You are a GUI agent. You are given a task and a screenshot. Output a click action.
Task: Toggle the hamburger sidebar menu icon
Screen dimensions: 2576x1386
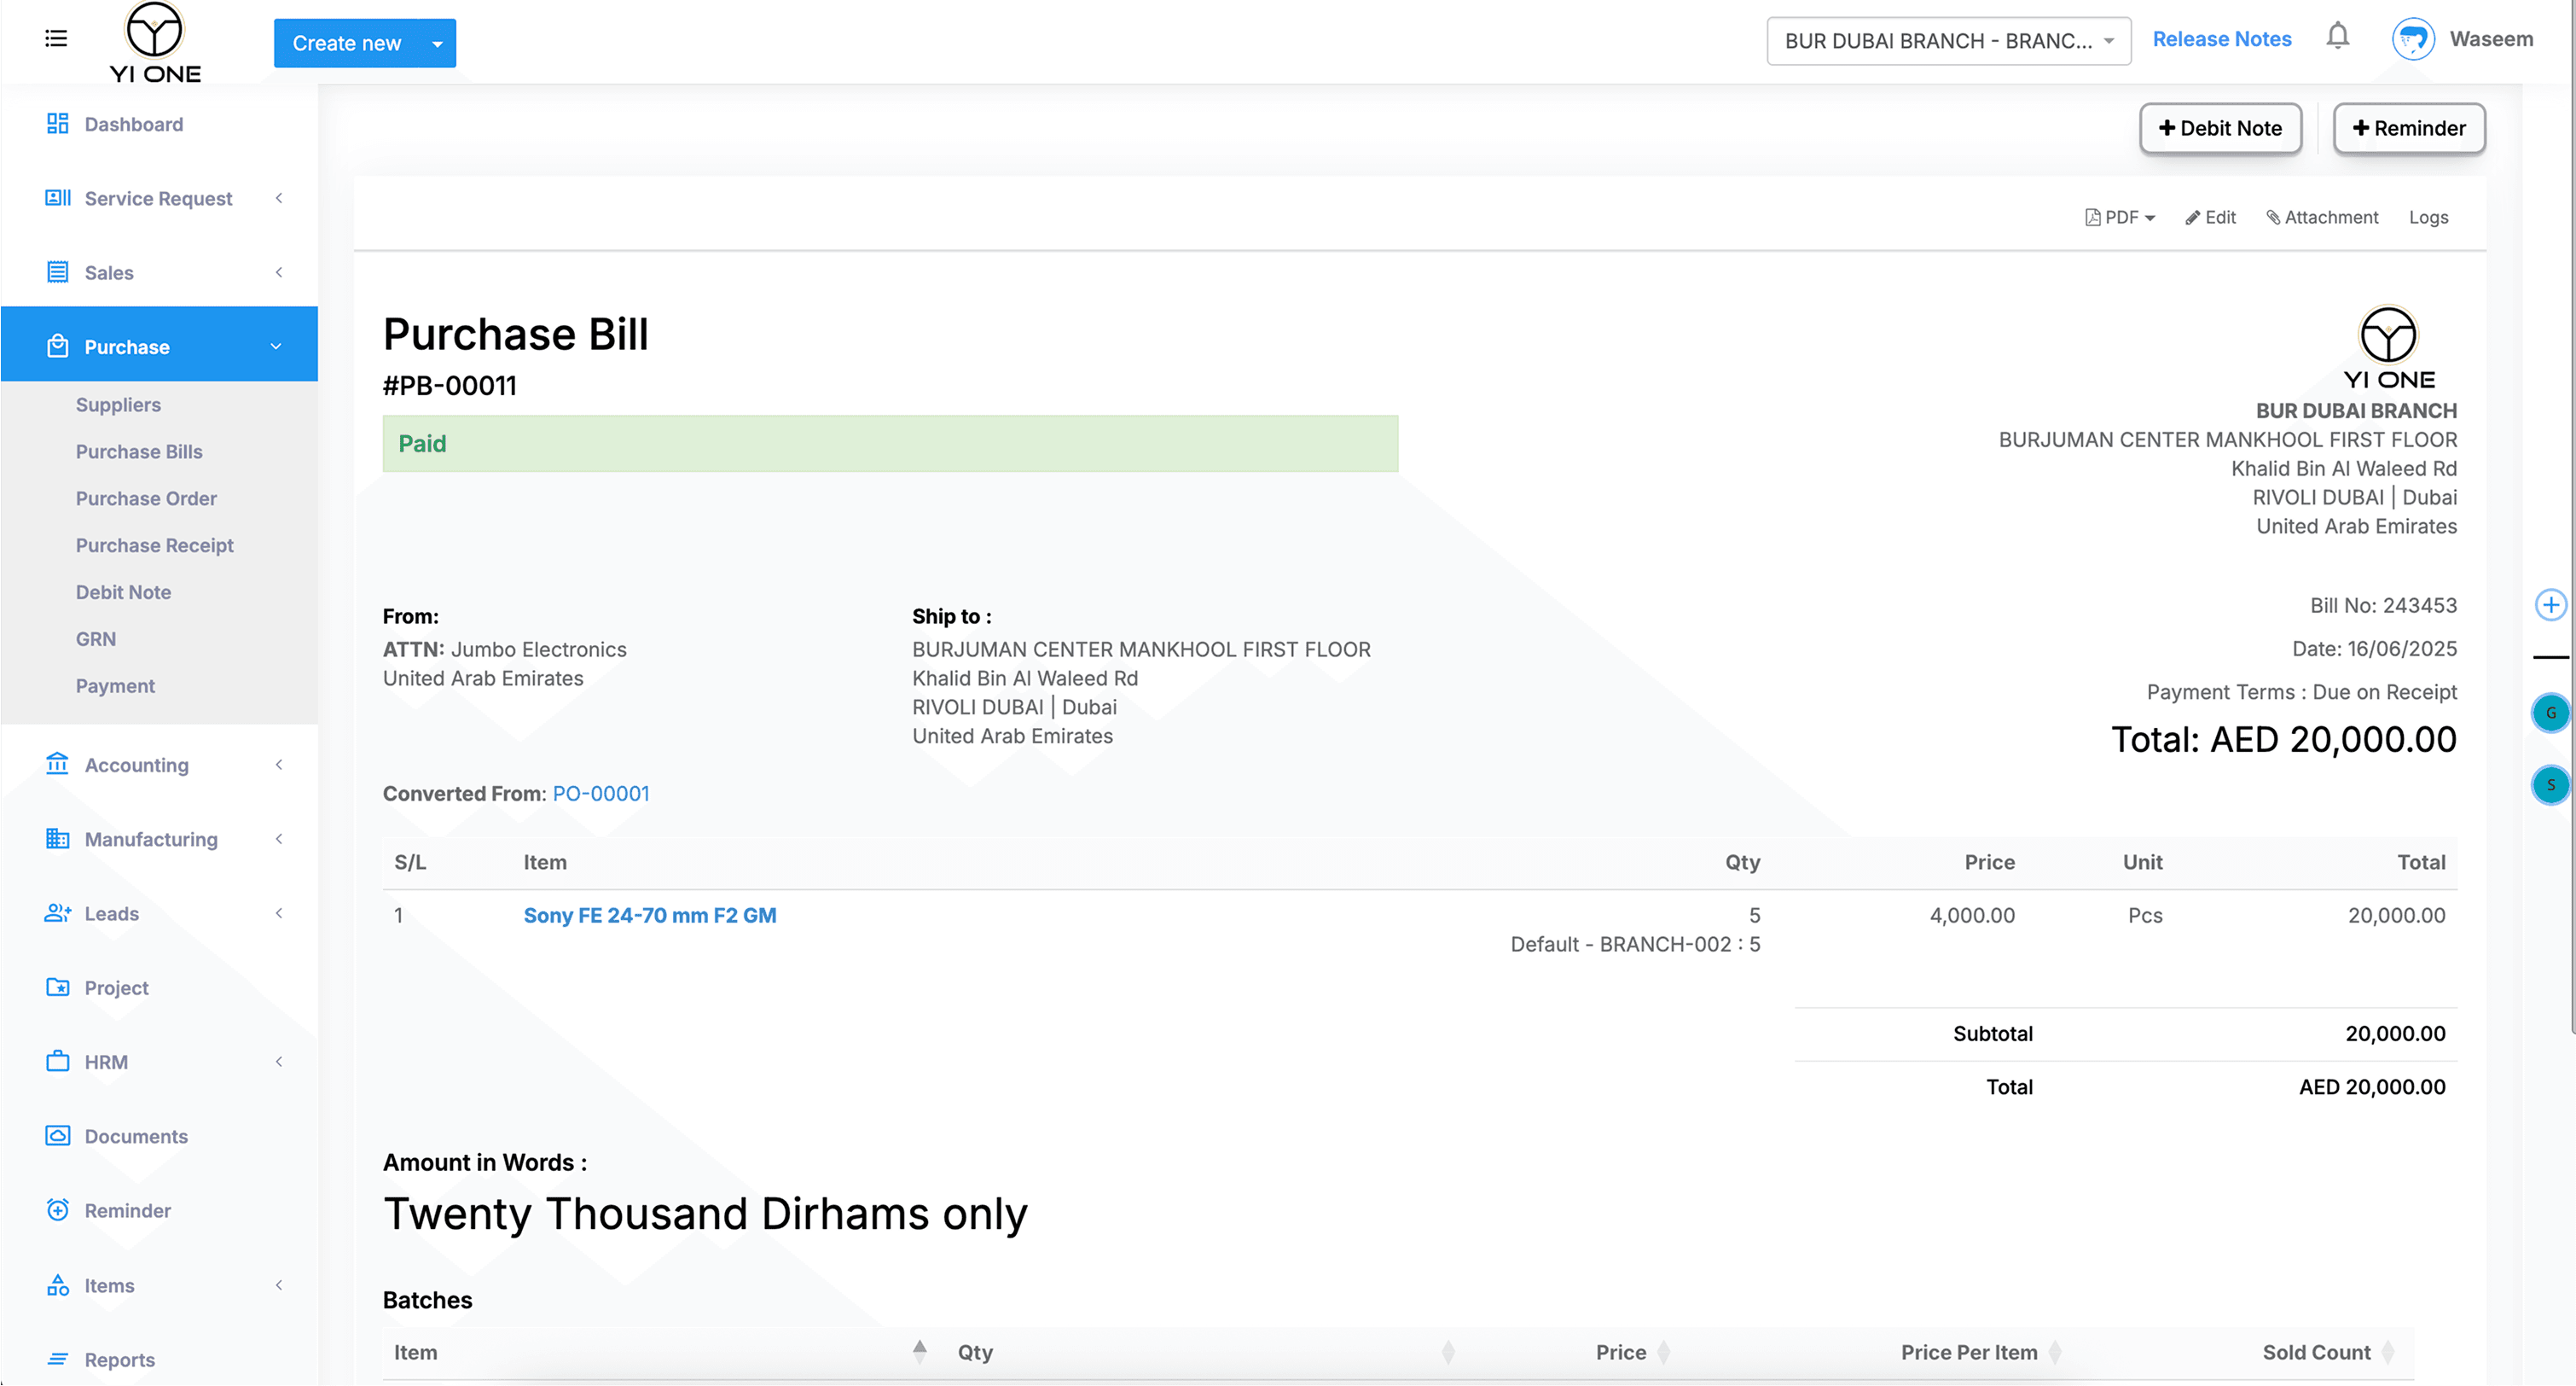point(56,39)
